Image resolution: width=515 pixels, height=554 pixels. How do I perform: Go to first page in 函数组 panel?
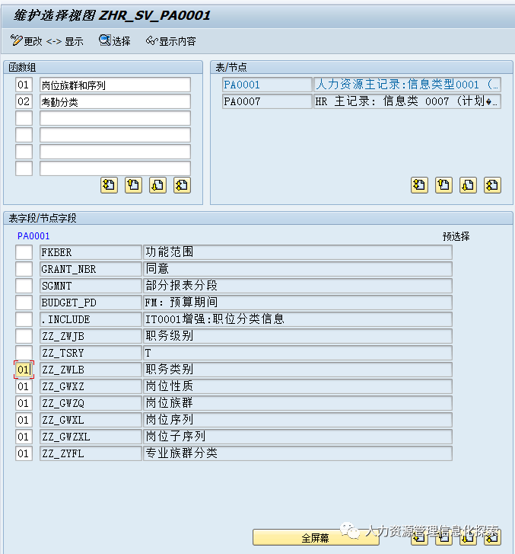(x=109, y=185)
